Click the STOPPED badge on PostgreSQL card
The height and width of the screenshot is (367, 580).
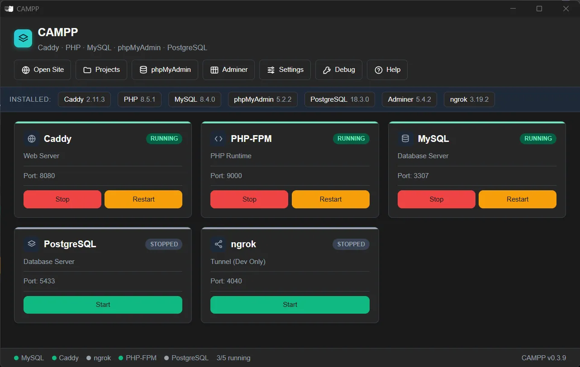coord(164,244)
